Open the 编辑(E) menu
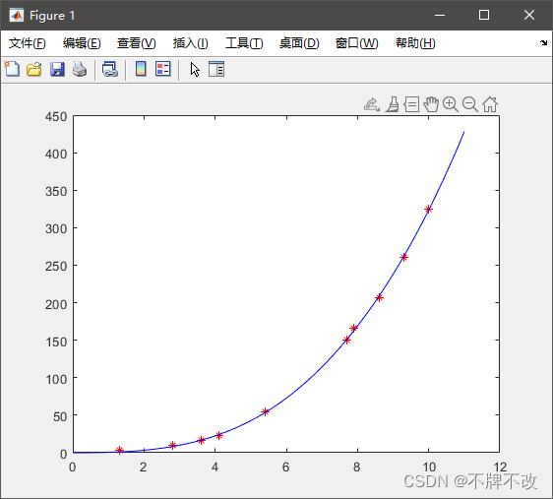553x499 pixels. tap(82, 43)
